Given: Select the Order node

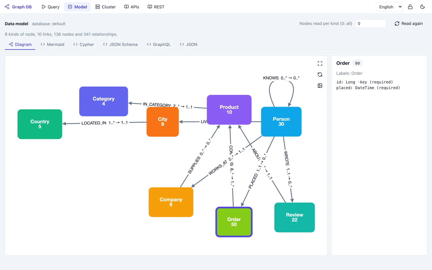Looking at the screenshot, I should click(234, 222).
